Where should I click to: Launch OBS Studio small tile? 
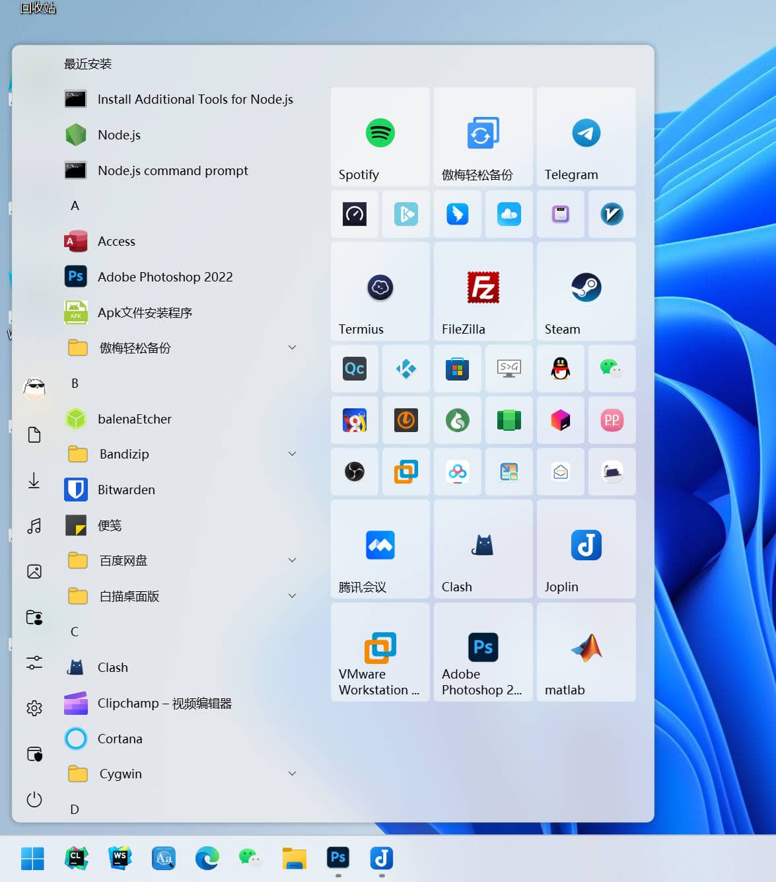click(x=355, y=472)
